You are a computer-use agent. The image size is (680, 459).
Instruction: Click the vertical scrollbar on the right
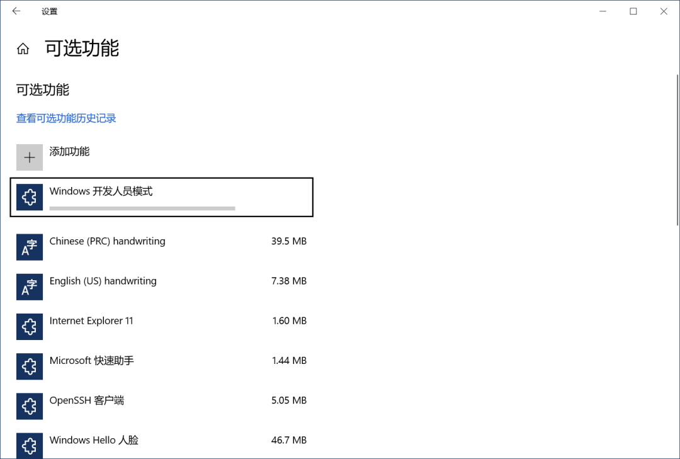click(677, 150)
